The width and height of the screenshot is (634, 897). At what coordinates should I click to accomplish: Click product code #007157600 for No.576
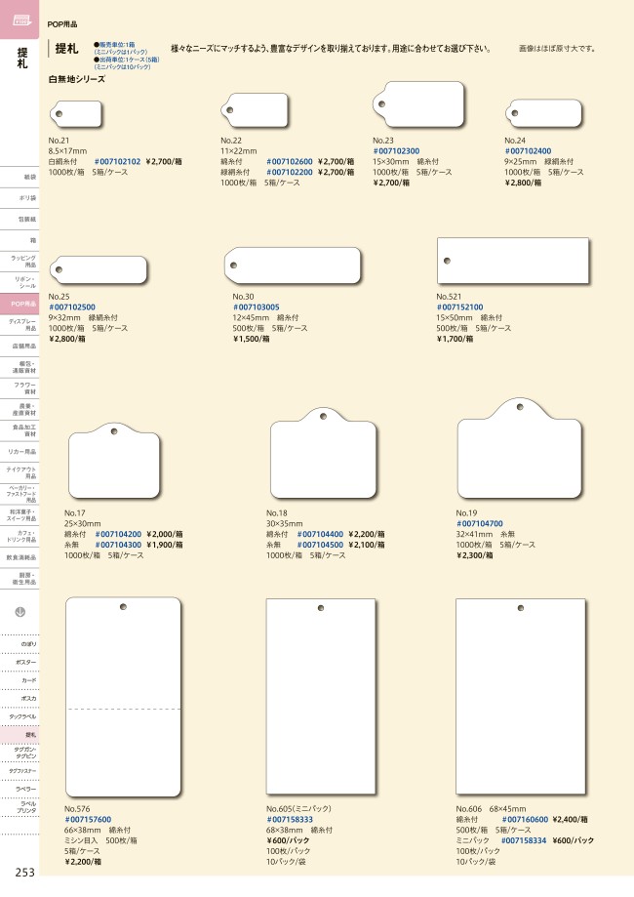pyautogui.click(x=88, y=819)
